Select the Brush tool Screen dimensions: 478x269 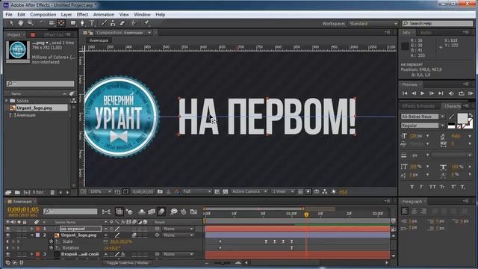pyautogui.click(x=104, y=23)
